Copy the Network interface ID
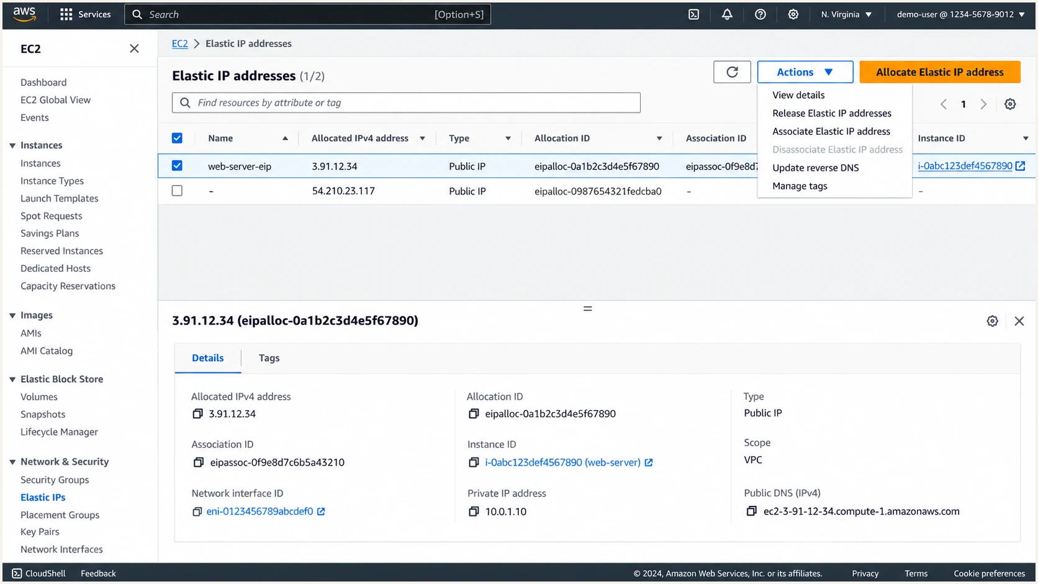 tap(197, 511)
